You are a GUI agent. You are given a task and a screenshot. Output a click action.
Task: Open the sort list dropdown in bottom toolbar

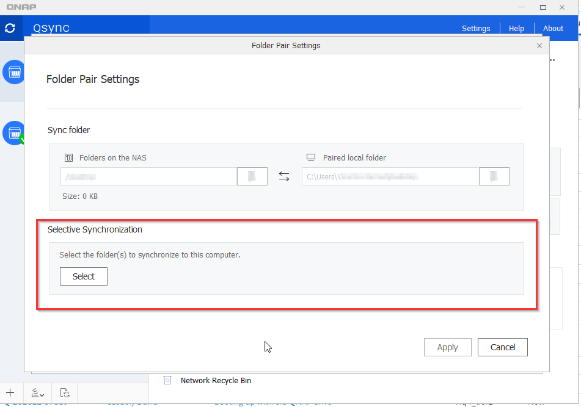pos(37,392)
